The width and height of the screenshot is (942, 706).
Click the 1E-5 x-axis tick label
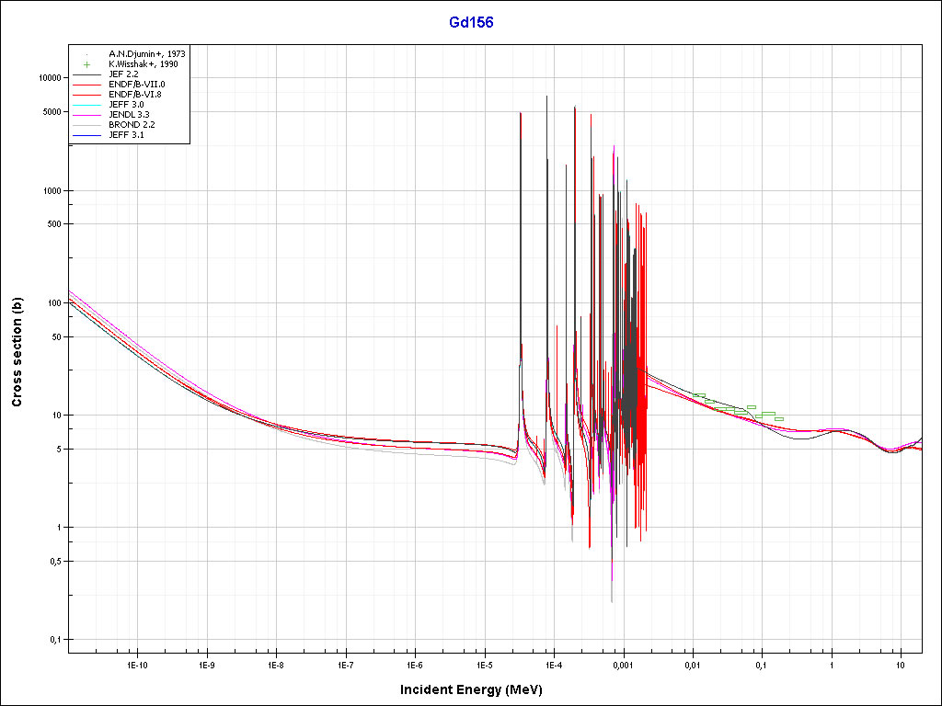click(x=484, y=664)
